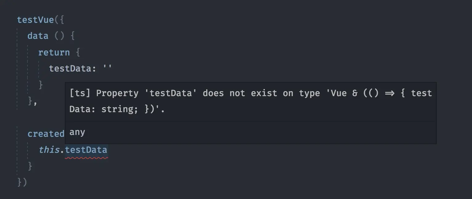
Task: Click the return keyword
Action: click(54, 52)
